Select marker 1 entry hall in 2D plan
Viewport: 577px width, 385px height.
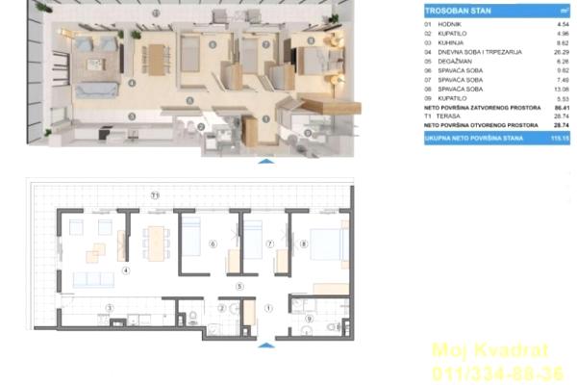[x=268, y=309]
